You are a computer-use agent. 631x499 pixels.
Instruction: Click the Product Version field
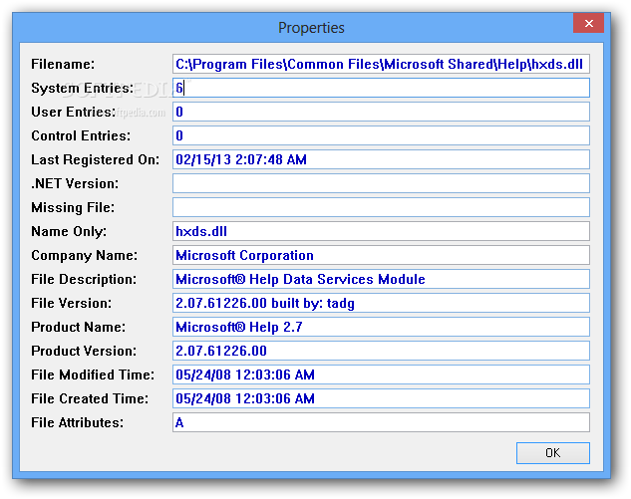point(381,351)
